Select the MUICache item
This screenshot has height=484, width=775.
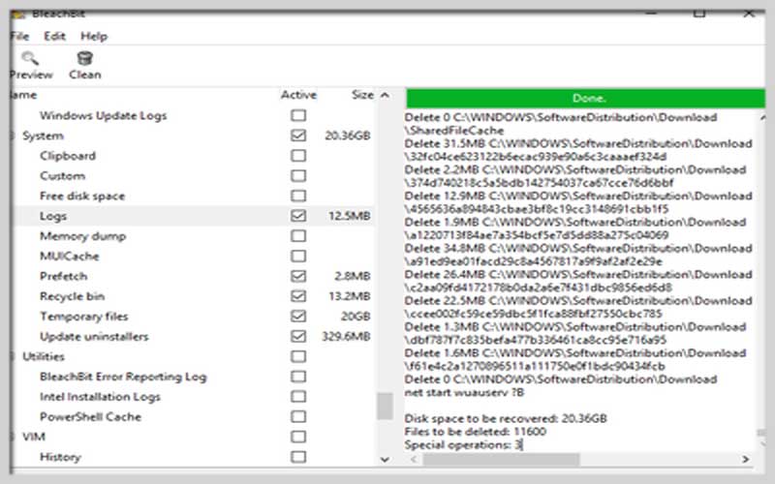coord(69,257)
